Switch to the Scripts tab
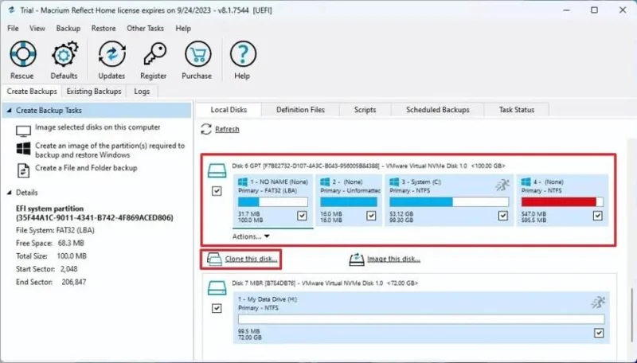The height and width of the screenshot is (363, 637). tap(365, 110)
